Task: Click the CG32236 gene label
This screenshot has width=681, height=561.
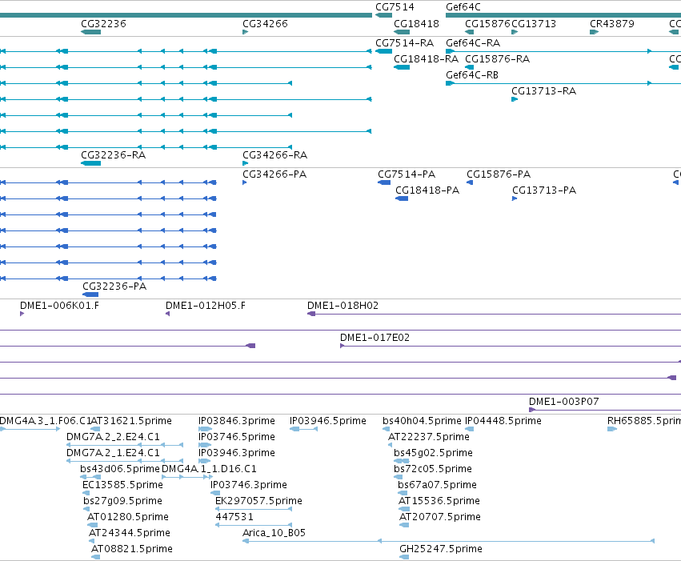Action: (103, 23)
